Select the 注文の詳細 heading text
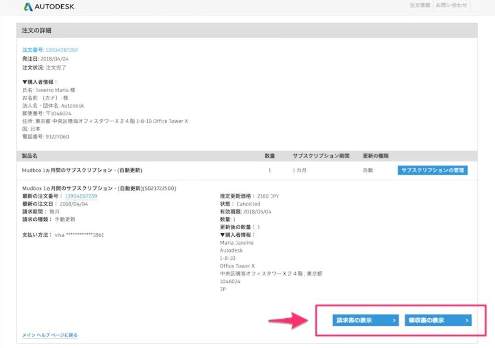Image resolution: width=495 pixels, height=348 pixels. 37,31
